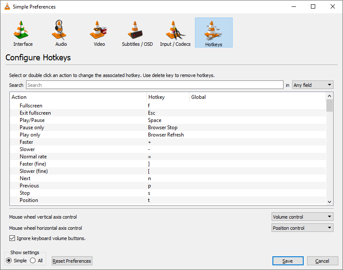
Task: Click the Reset Preferences button
Action: 72,261
